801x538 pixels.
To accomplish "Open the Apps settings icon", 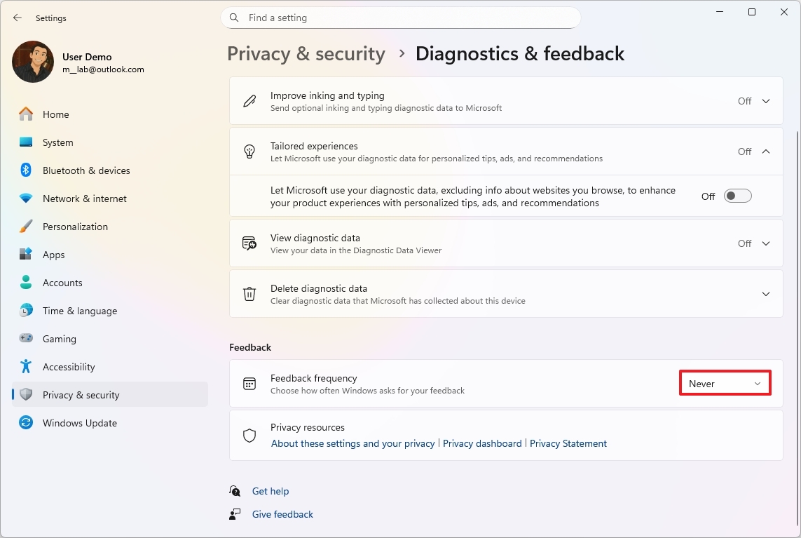I will click(x=27, y=254).
